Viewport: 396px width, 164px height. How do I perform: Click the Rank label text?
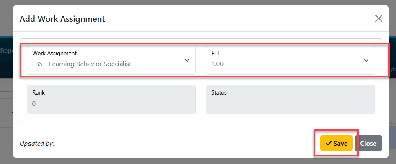(x=39, y=92)
